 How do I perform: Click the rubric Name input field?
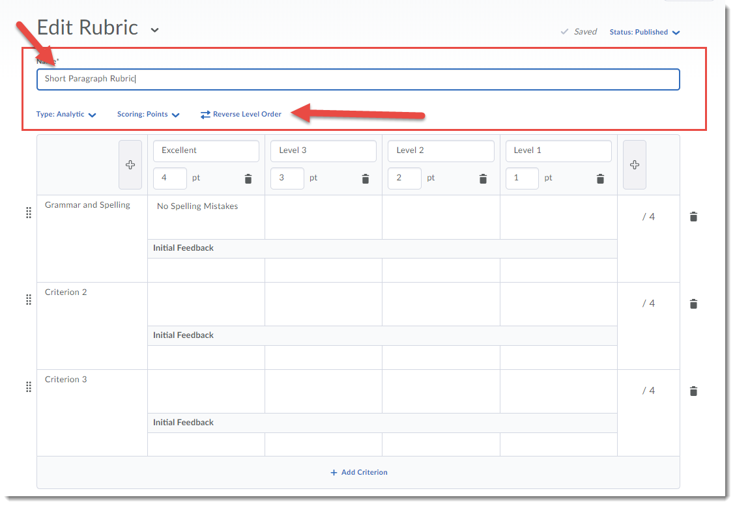point(358,79)
